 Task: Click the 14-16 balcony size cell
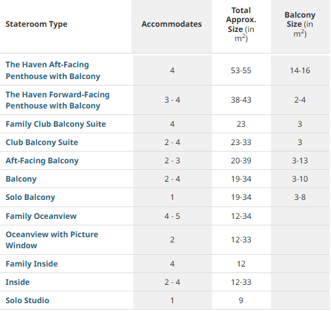click(x=300, y=71)
